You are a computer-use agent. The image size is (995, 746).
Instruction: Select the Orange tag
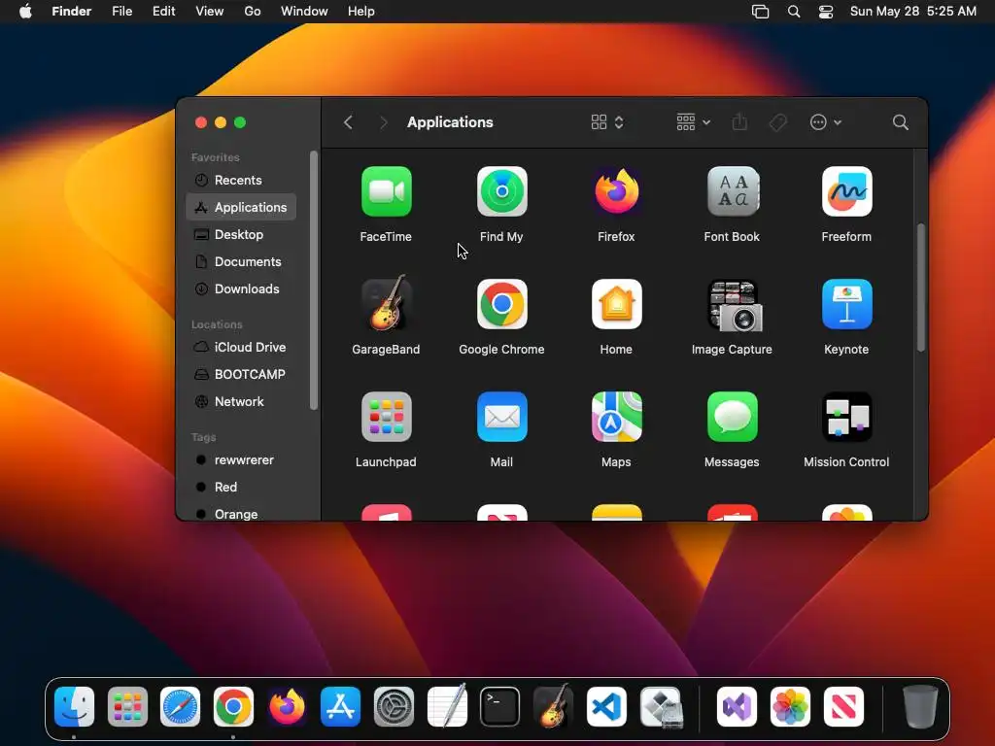(241, 513)
